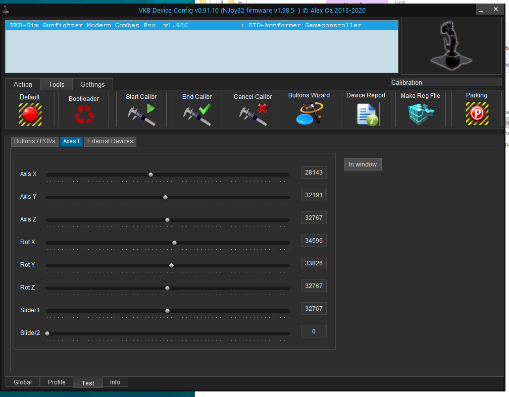509x397 pixels.
Task: Click the Slider1 slider handle
Action: [x=167, y=311]
